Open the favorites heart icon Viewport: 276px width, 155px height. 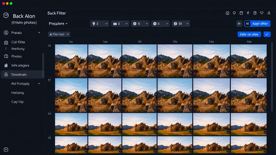pyautogui.click(x=261, y=13)
